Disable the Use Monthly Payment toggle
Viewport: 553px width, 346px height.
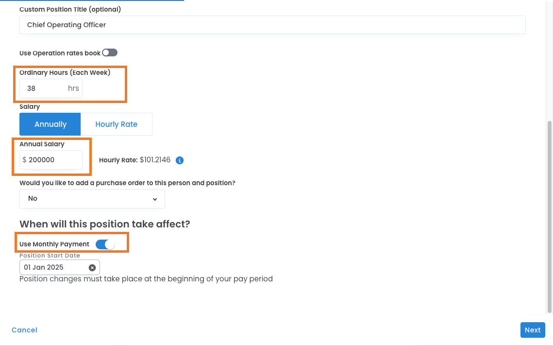(105, 244)
